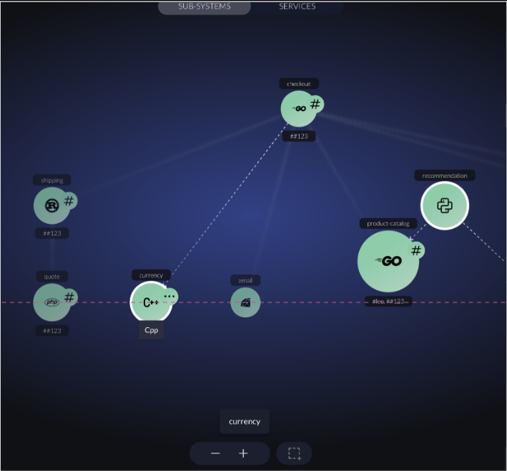507x471 pixels.
Task: Click the recommendation name label
Action: (x=445, y=175)
